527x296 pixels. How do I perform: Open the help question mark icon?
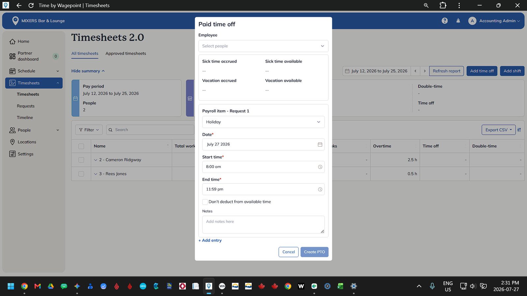tap(445, 21)
